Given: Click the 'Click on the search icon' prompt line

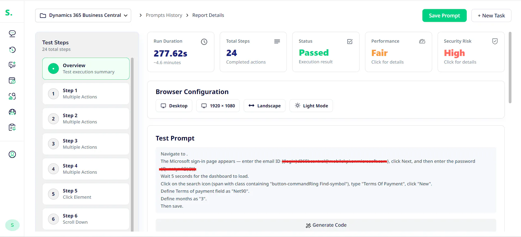Looking at the screenshot, I should coord(296,184).
